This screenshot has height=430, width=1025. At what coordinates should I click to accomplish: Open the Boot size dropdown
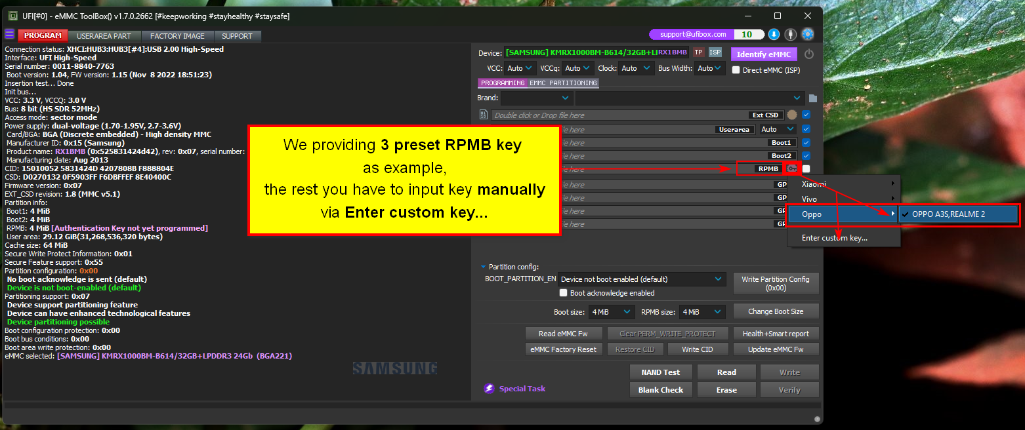612,312
